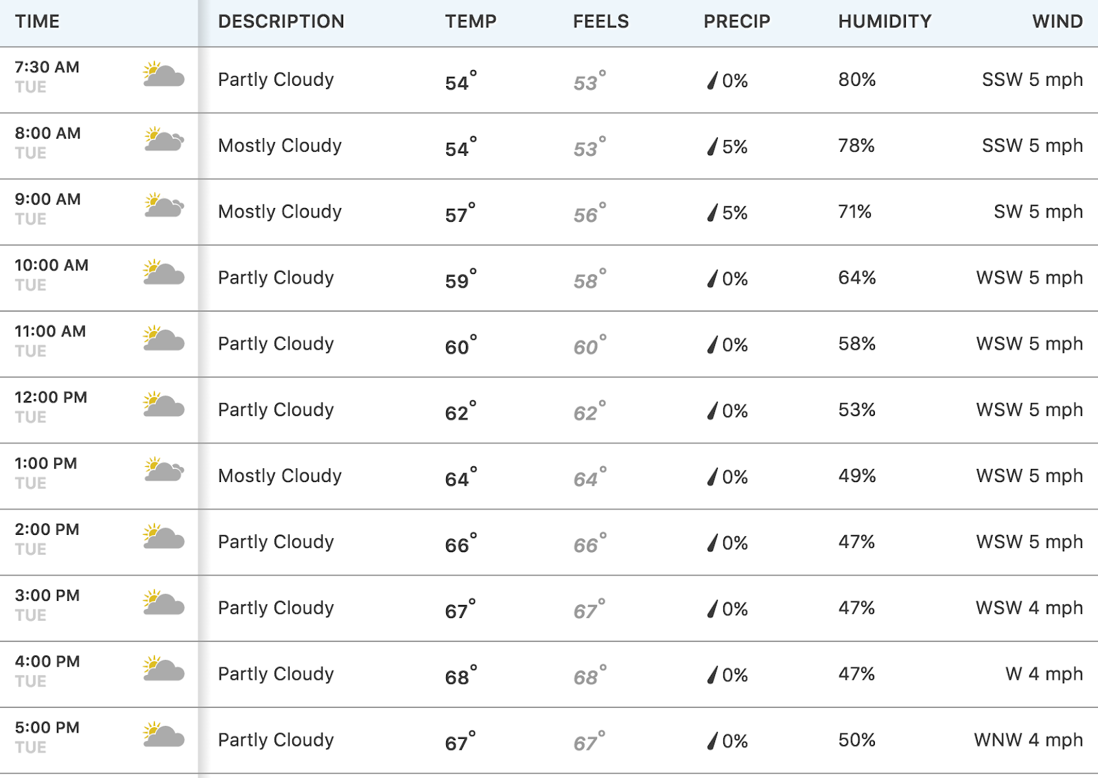Image resolution: width=1098 pixels, height=778 pixels.
Task: Click the HUMIDITY column header
Action: coord(884,21)
